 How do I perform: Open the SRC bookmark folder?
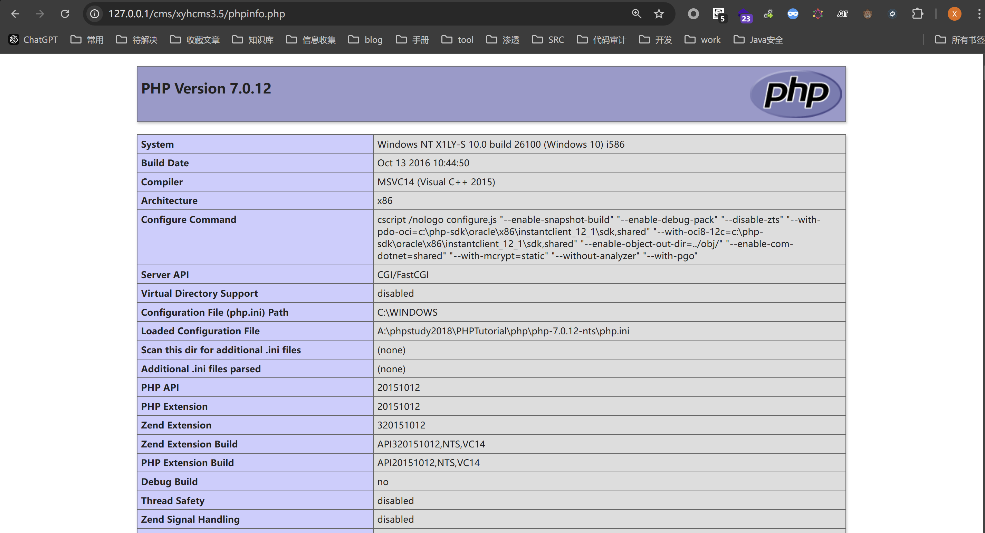click(x=548, y=40)
